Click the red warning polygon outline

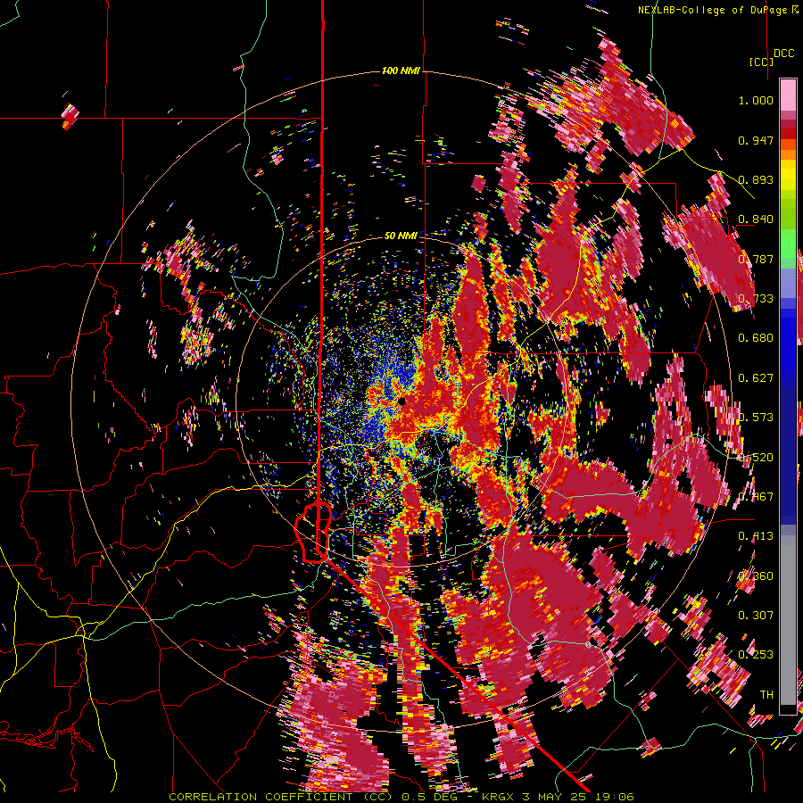[x=313, y=533]
